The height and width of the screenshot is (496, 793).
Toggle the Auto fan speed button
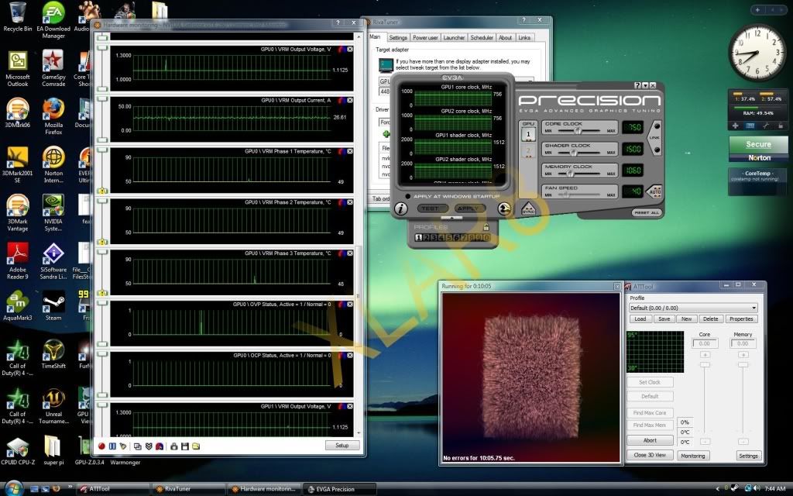tap(654, 191)
